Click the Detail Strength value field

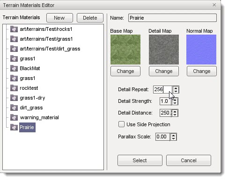pos(165,101)
